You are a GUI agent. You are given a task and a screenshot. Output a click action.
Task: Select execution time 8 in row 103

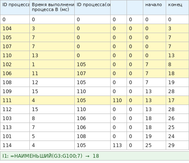click(52, 118)
